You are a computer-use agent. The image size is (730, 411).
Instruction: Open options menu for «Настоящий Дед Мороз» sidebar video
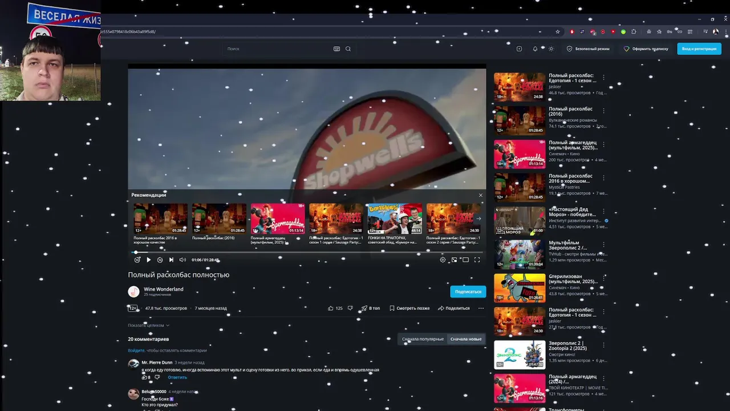[603, 211]
